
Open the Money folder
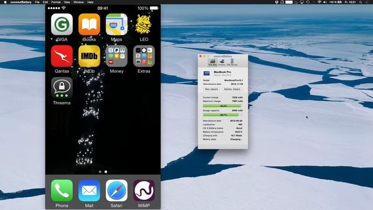pyautogui.click(x=117, y=56)
